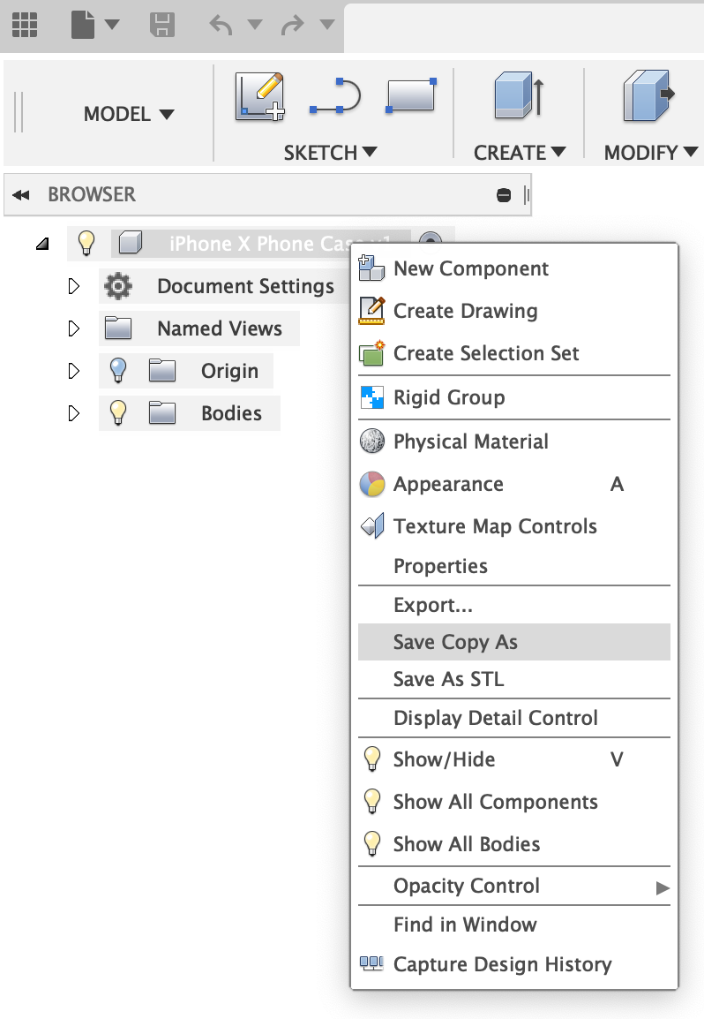Screen dimensions: 704x1019
Task: Toggle visibility bulb of iPhone X component
Action: tap(86, 243)
